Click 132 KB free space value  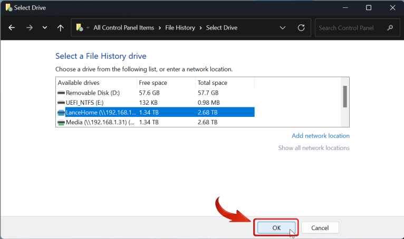[148, 103]
